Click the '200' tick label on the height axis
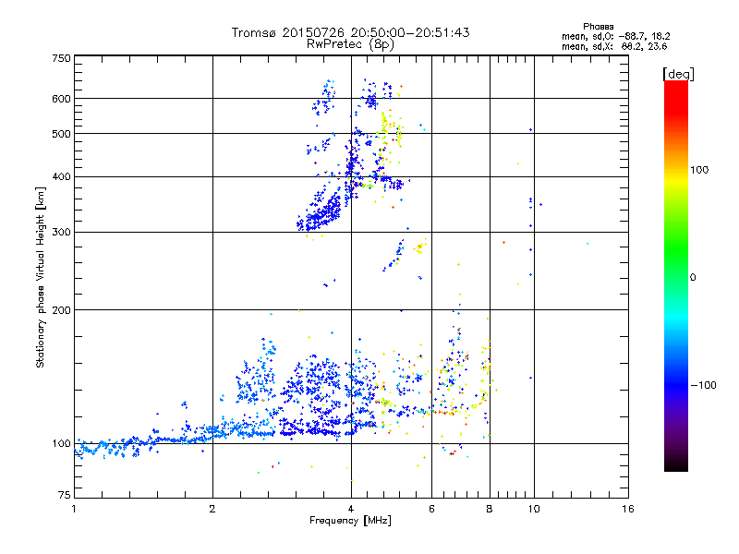 point(61,310)
